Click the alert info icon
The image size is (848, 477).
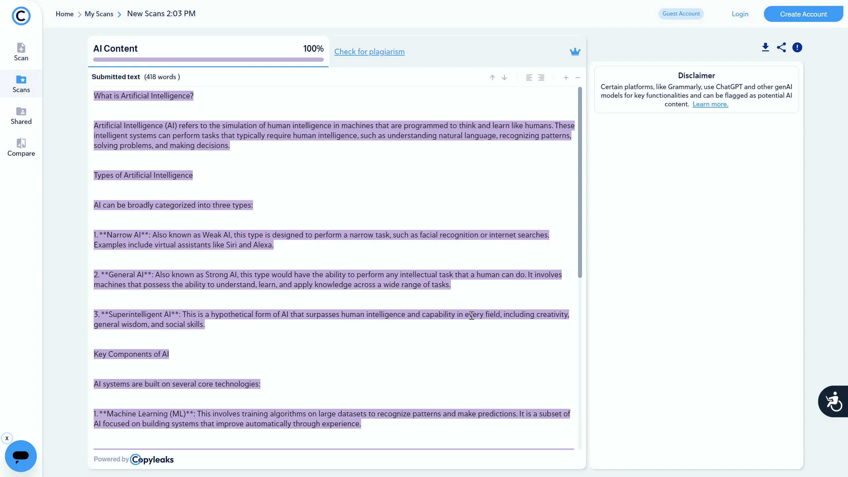pos(797,47)
